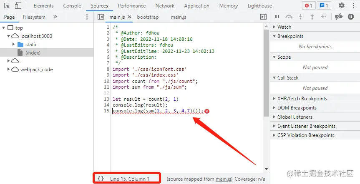Click the console.log(result) line
Screen dimensions: 360x184
click(140, 105)
